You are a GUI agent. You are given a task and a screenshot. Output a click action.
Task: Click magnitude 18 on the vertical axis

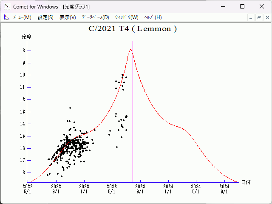point(23,173)
